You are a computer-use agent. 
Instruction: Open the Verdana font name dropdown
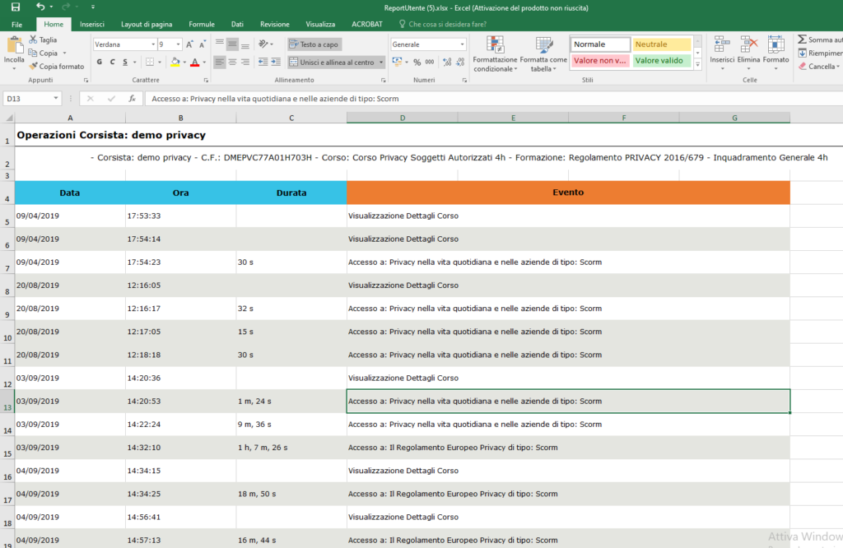point(153,44)
